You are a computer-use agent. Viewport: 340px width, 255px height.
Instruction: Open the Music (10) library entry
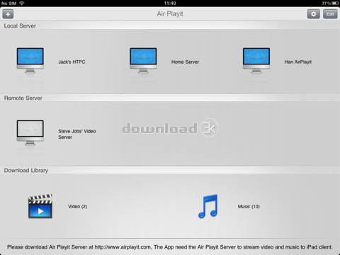tap(249, 207)
